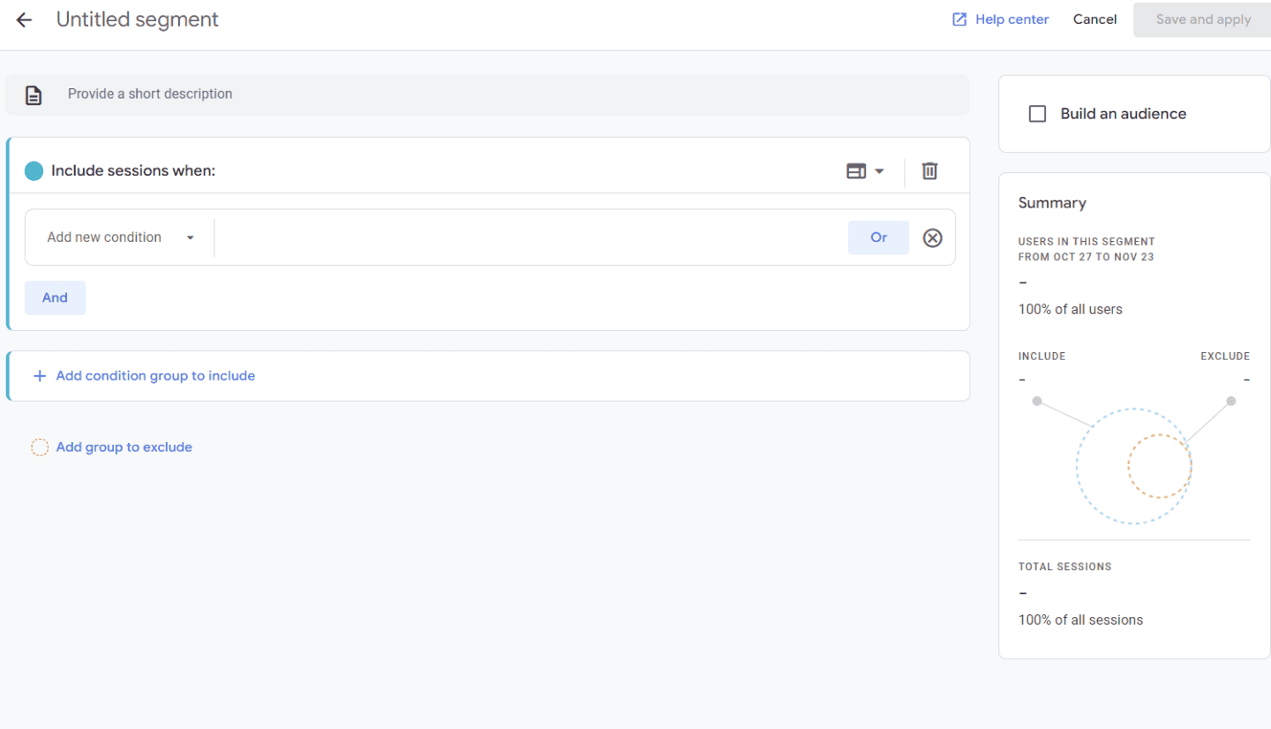Add a condition group to include

[x=144, y=375]
